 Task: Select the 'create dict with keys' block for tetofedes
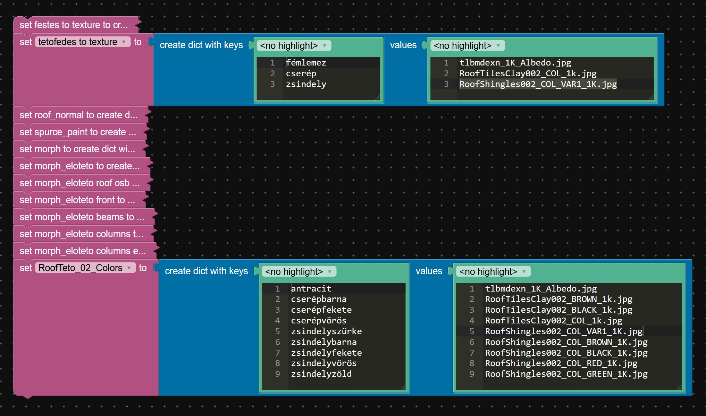pyautogui.click(x=201, y=45)
